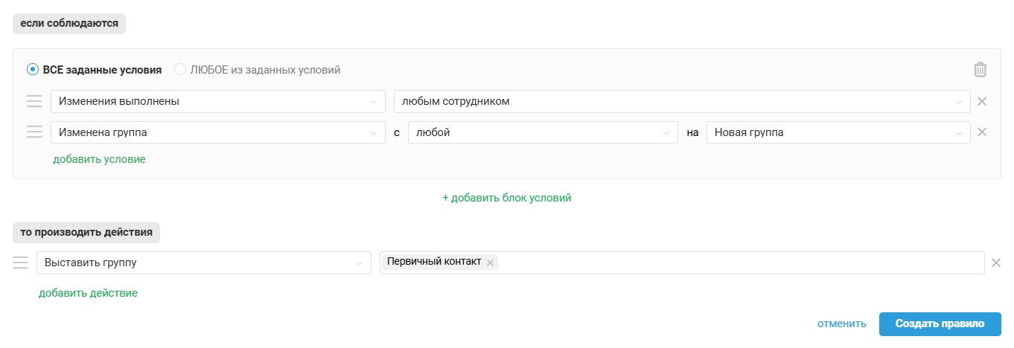Select "ЛЮБОЕ из заданных условий" radio option
Screen dimensions: 1014x348
tap(180, 70)
